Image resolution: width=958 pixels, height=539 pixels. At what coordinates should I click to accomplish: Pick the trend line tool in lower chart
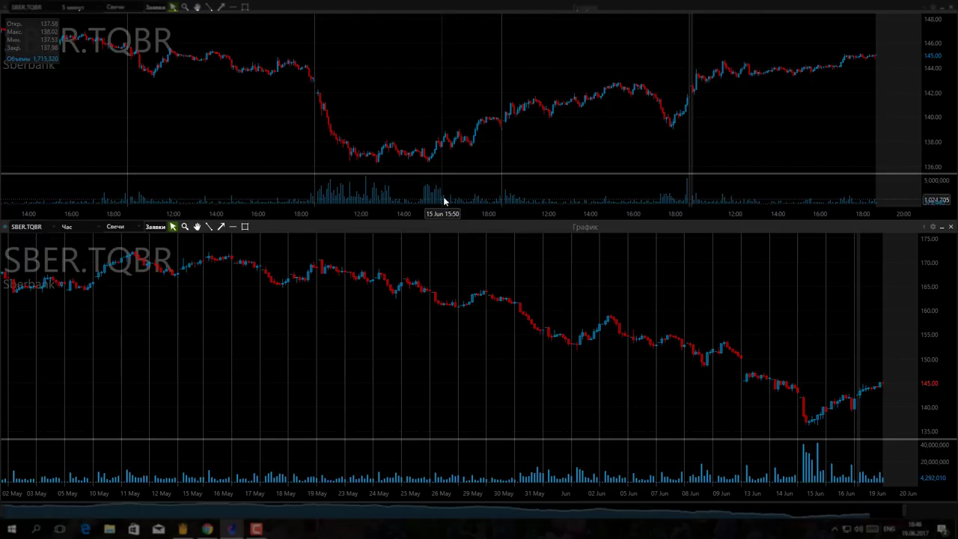209,227
